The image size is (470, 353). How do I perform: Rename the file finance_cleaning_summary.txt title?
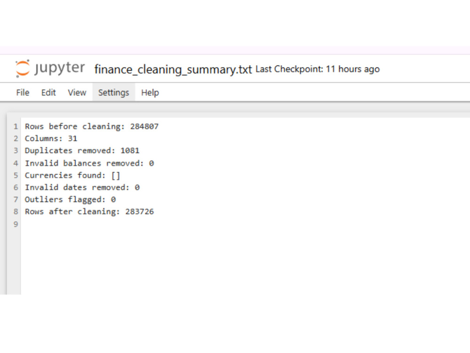point(173,69)
